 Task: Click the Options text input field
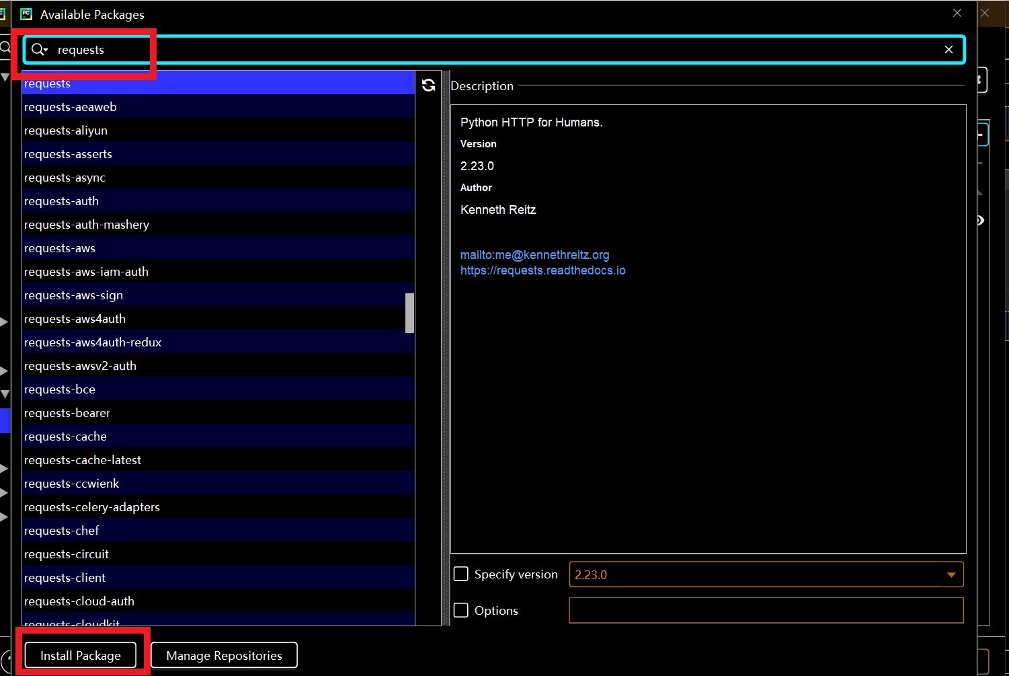click(x=766, y=610)
